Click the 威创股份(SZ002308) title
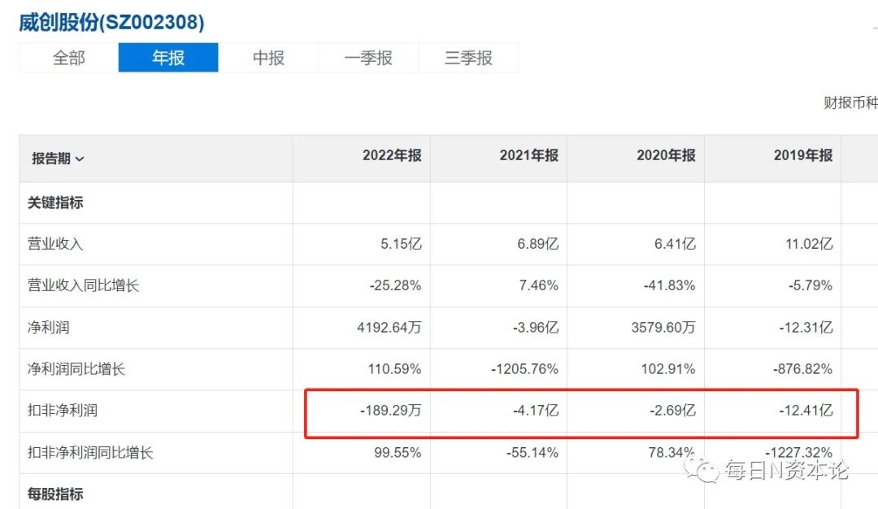Screen dimensions: 878x509 pos(111,23)
